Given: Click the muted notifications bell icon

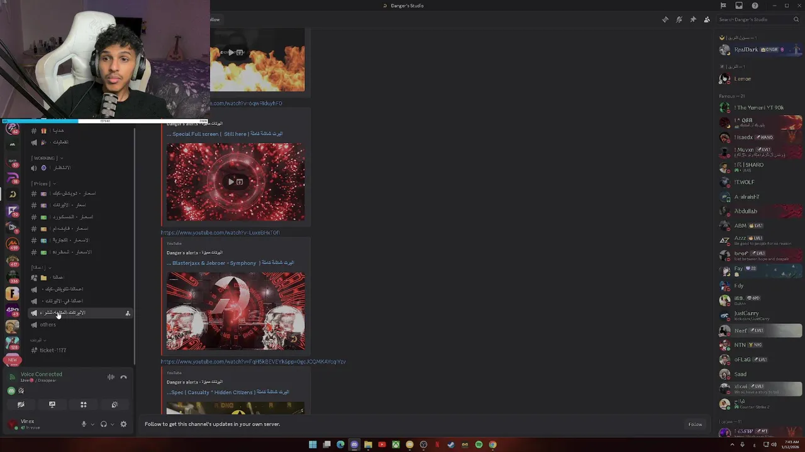Looking at the screenshot, I should 679,19.
